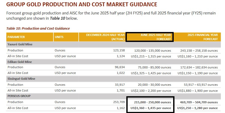
Task: Click the cell 'US$1,325 – 1,425 per ounce'
Action: click(x=151, y=73)
